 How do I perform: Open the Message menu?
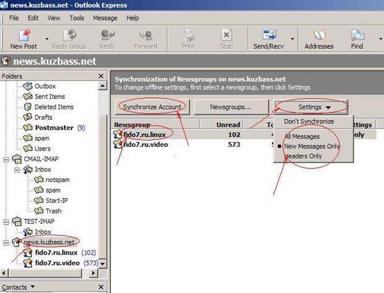click(105, 18)
